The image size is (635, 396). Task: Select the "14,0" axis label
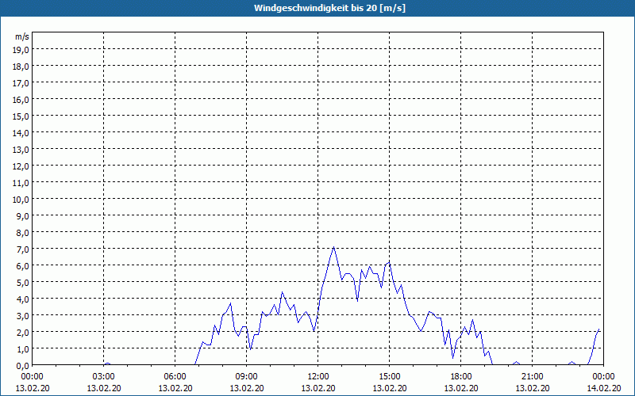point(21,132)
